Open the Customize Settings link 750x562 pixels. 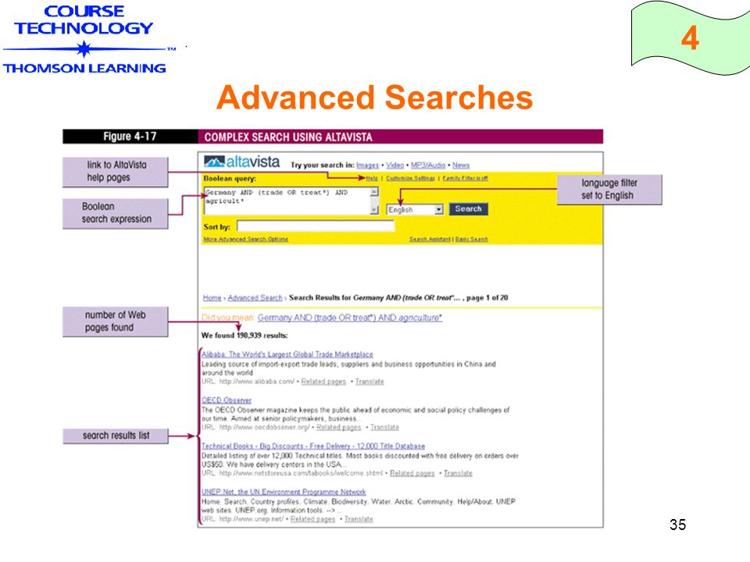(x=410, y=178)
